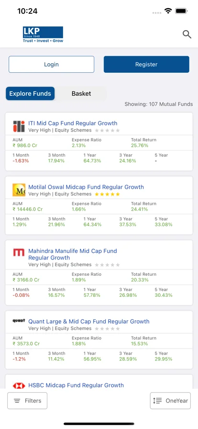Click the Motilal Oswal five-star rating
Viewport: 198px width, 429px height.
click(107, 194)
